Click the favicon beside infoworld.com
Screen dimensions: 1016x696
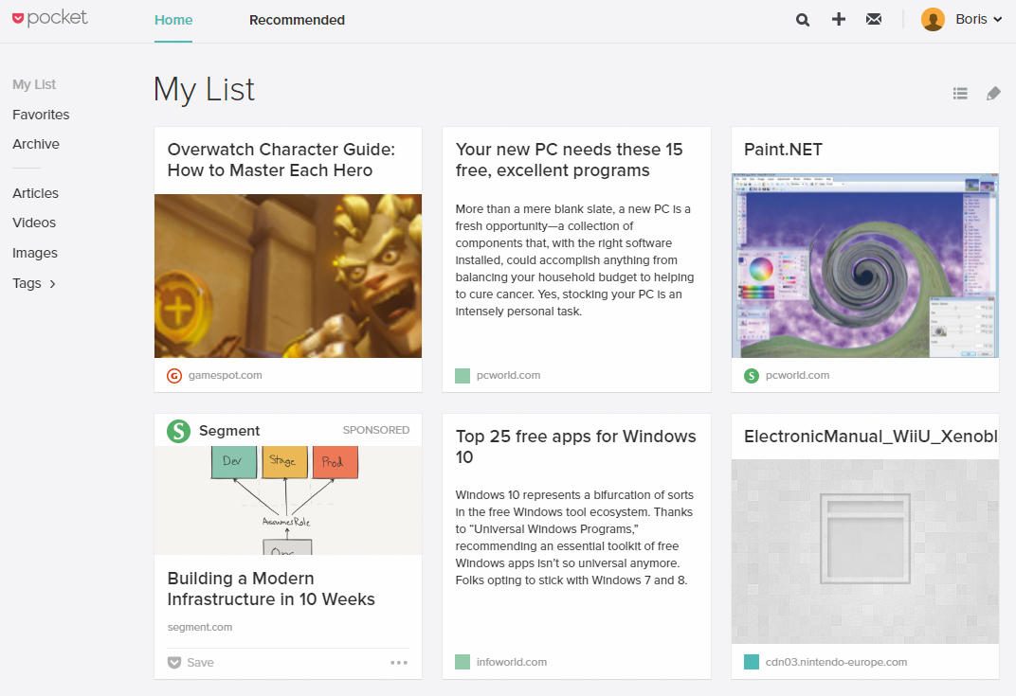pyautogui.click(x=463, y=662)
